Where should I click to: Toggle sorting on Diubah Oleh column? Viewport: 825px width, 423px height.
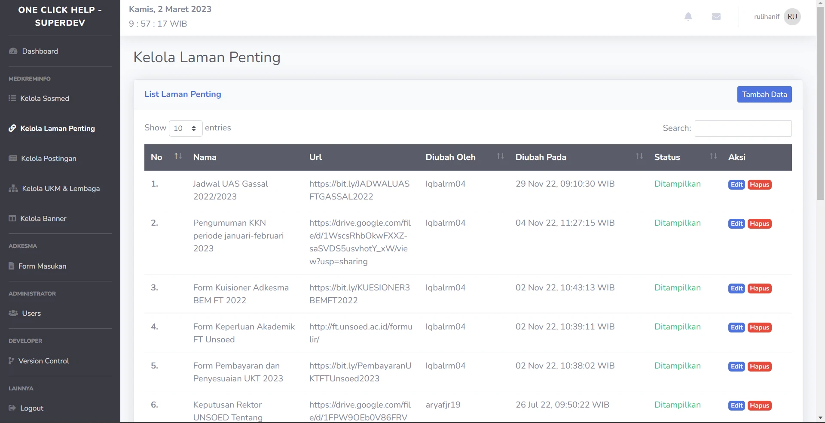click(x=500, y=157)
